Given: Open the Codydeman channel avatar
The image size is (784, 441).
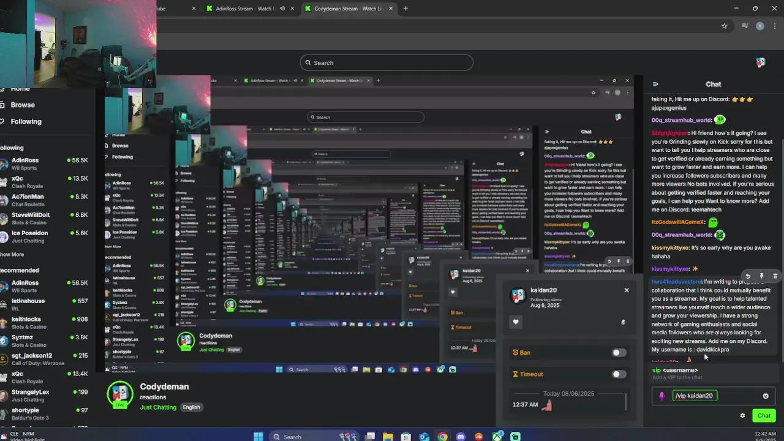Looking at the screenshot, I should [120, 394].
